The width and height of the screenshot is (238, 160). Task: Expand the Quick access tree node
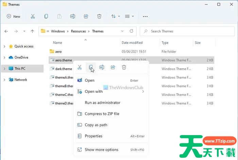(x=4, y=46)
